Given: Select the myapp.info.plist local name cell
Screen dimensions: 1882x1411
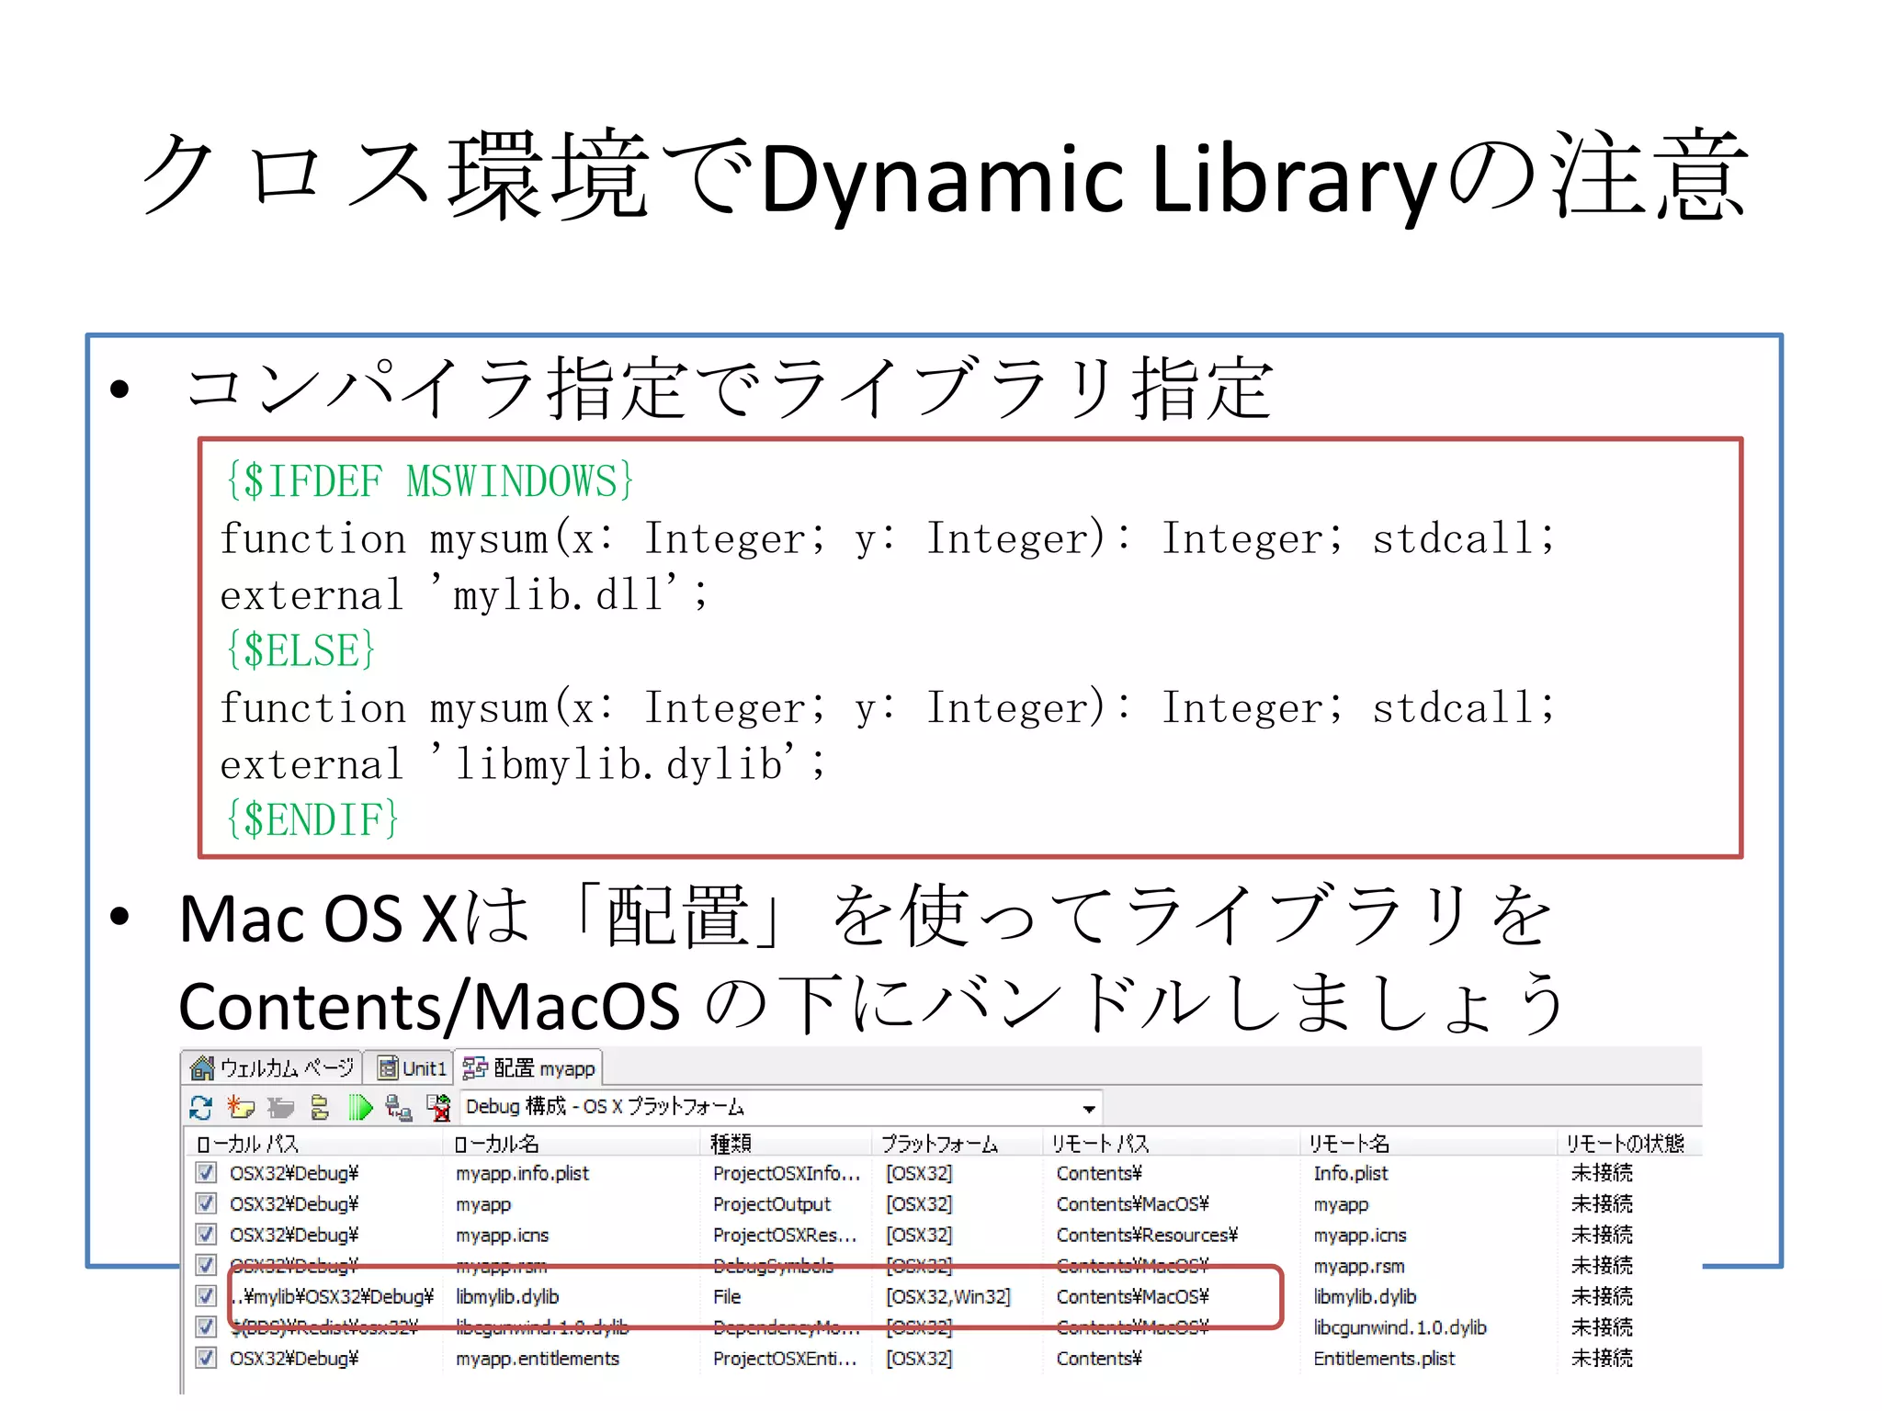Looking at the screenshot, I should [522, 1173].
